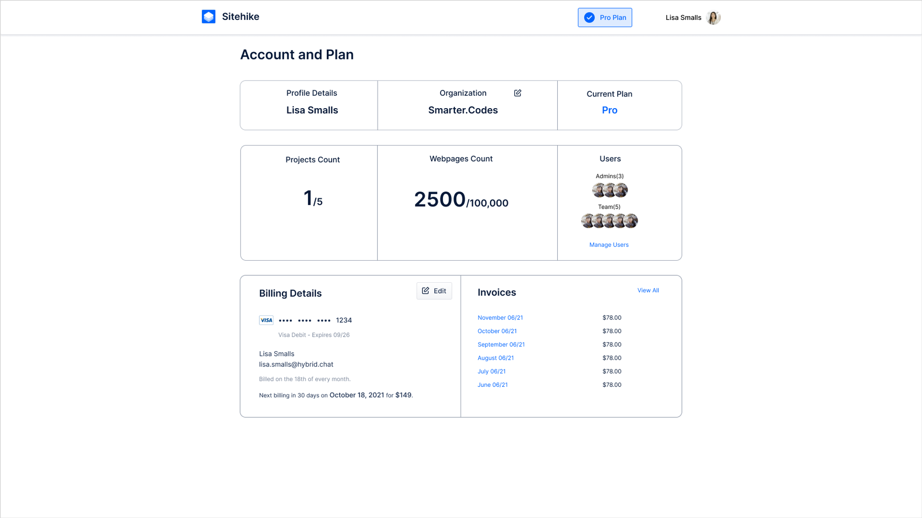Click the Visa card logo
The image size is (922, 518).
(266, 320)
